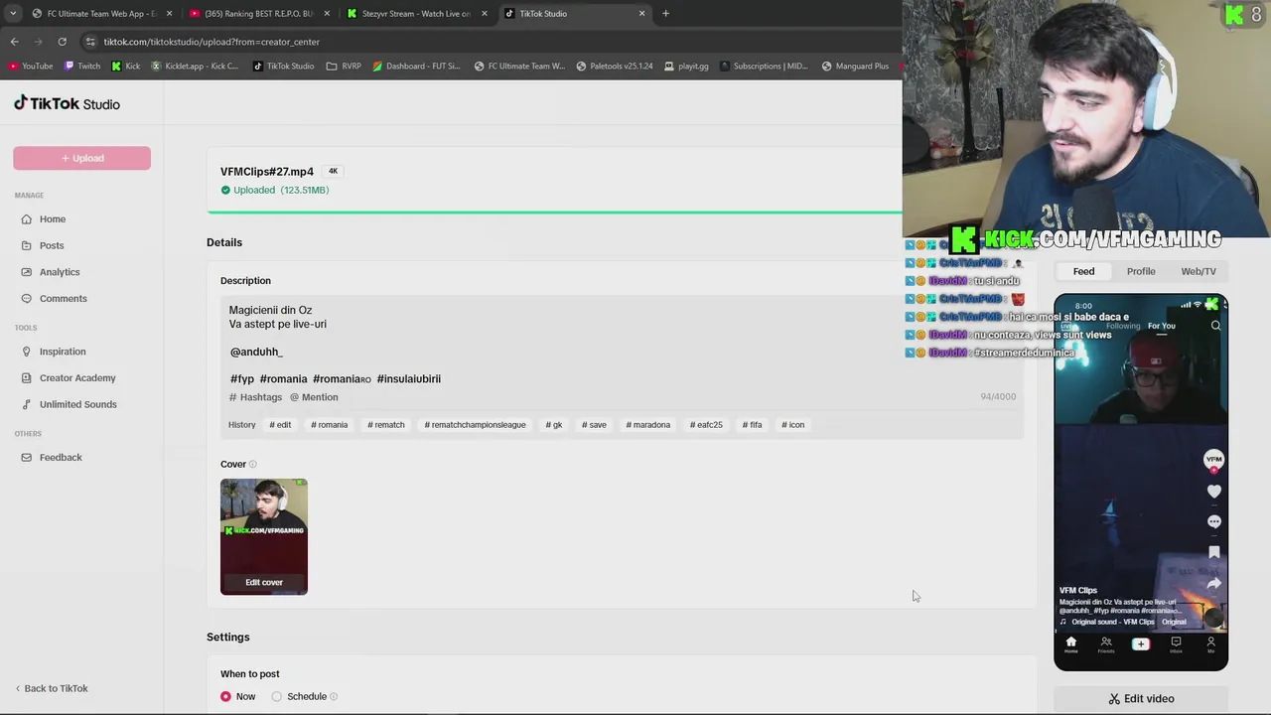Add the #rematch history hashtag
Viewport: 1271px width, 715px height.
[386, 425]
